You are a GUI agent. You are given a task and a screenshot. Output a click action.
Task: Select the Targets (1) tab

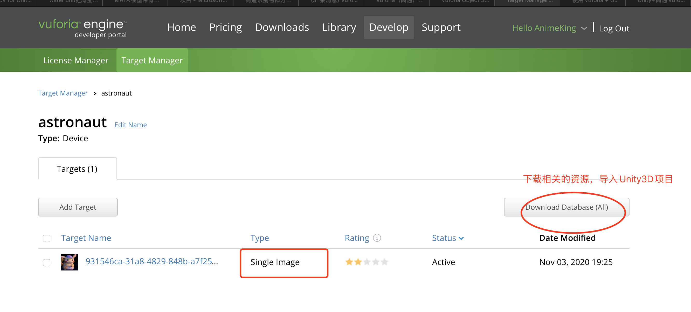coord(77,169)
